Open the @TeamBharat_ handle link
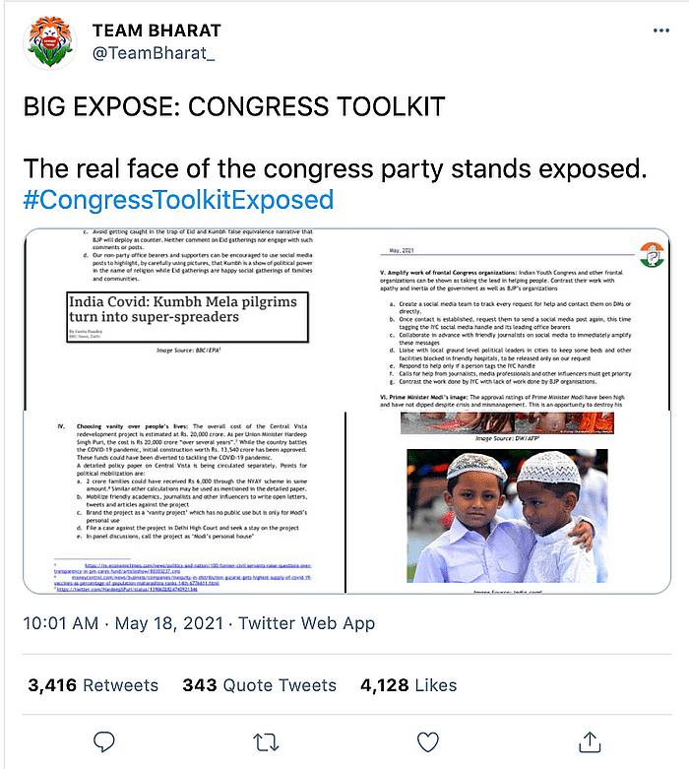Screen dimensions: 689x769 coord(154,53)
